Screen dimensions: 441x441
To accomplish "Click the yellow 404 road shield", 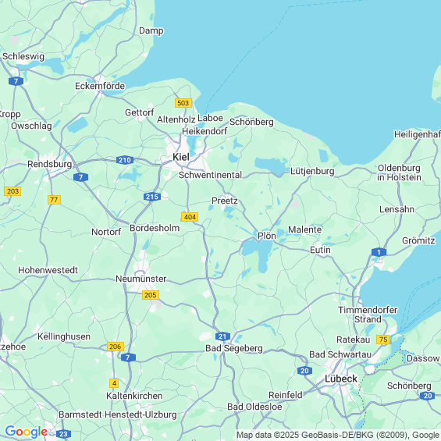I will click(190, 217).
